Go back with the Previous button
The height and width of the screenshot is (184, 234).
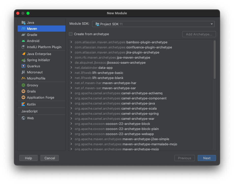pyautogui.click(x=185, y=158)
